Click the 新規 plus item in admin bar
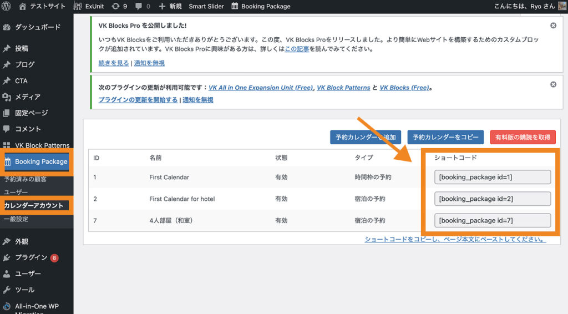Image resolution: width=568 pixels, height=314 pixels. (170, 6)
